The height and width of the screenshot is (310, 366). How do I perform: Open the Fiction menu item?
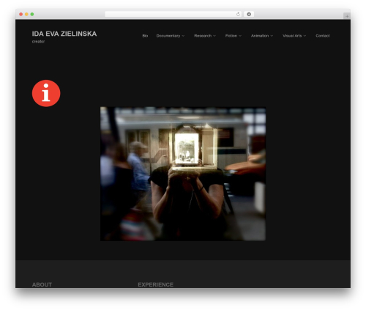(231, 36)
